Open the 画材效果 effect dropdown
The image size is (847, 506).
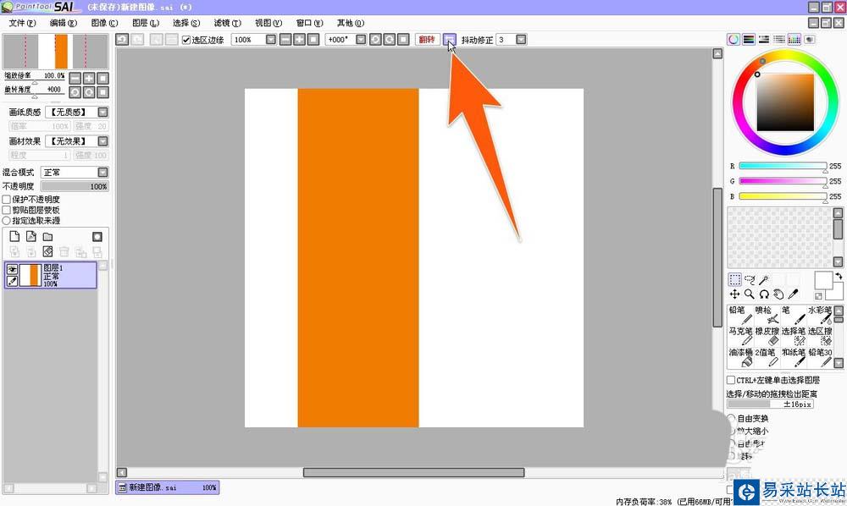point(102,140)
